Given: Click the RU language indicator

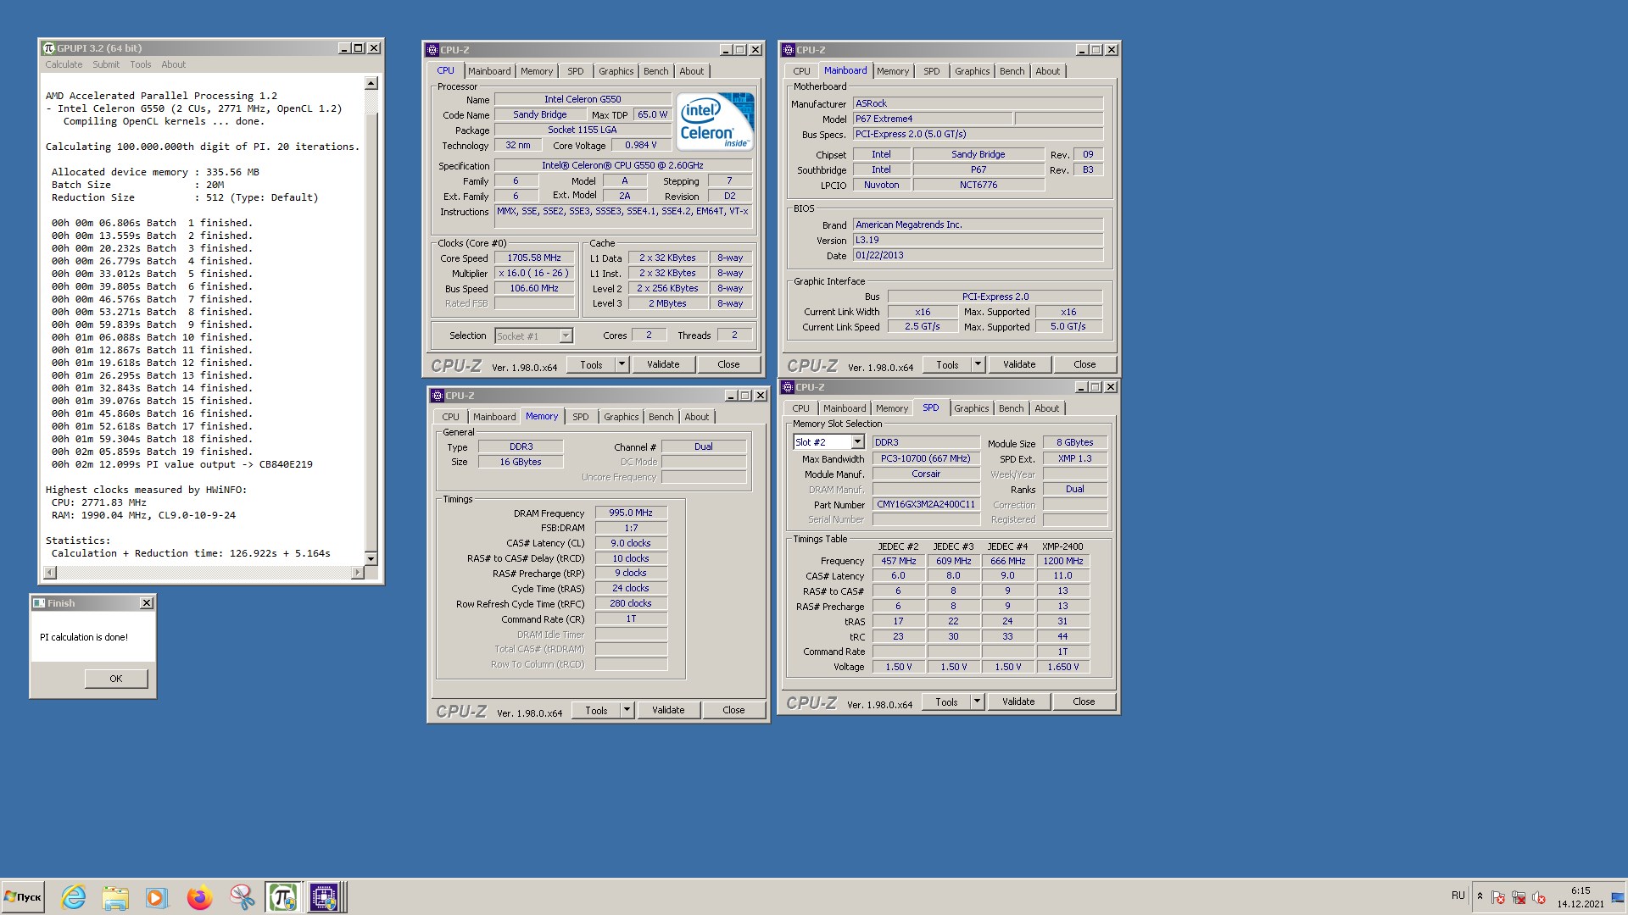Looking at the screenshot, I should point(1458,896).
